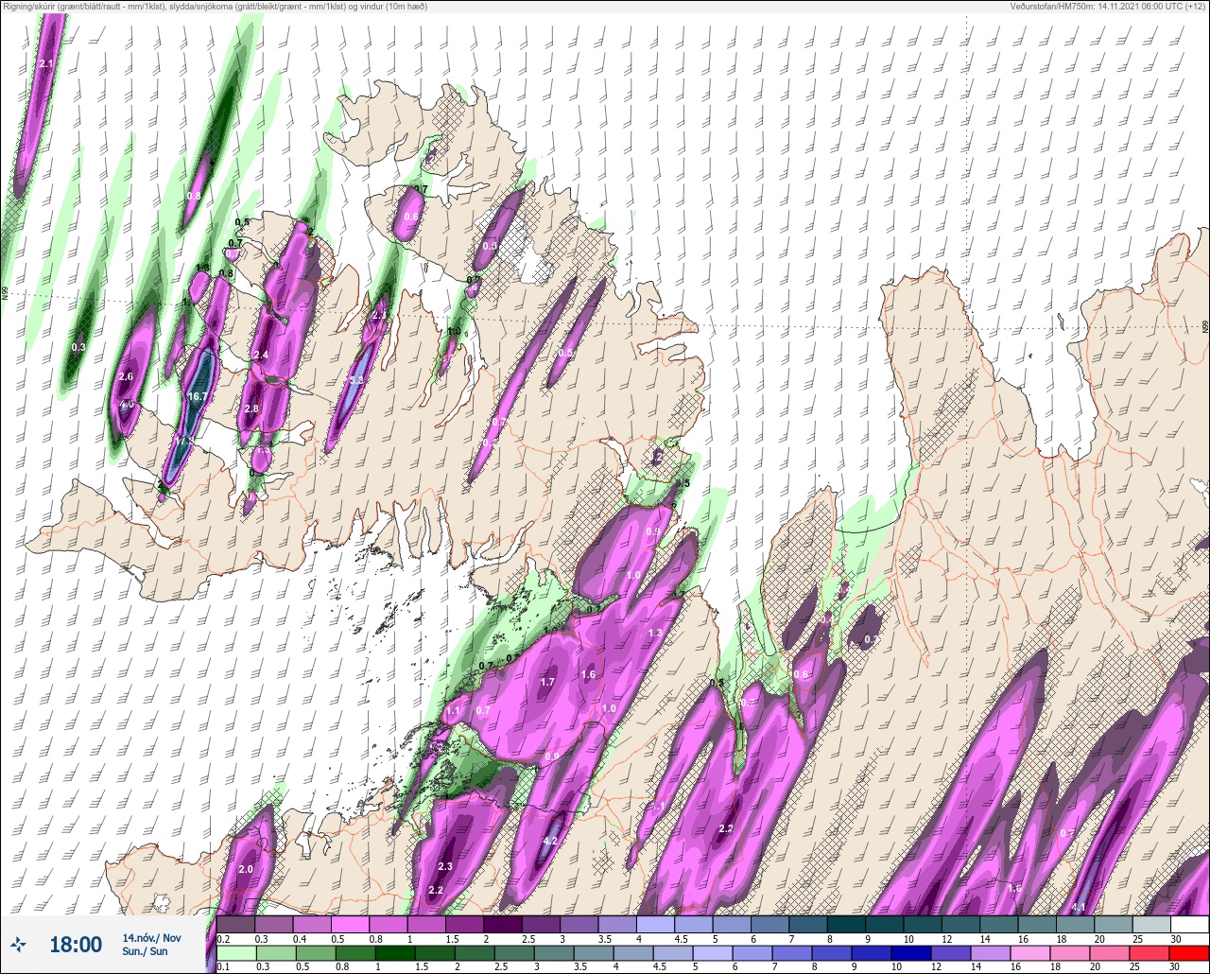Click the 1.7 precipitation value on map

(x=546, y=682)
